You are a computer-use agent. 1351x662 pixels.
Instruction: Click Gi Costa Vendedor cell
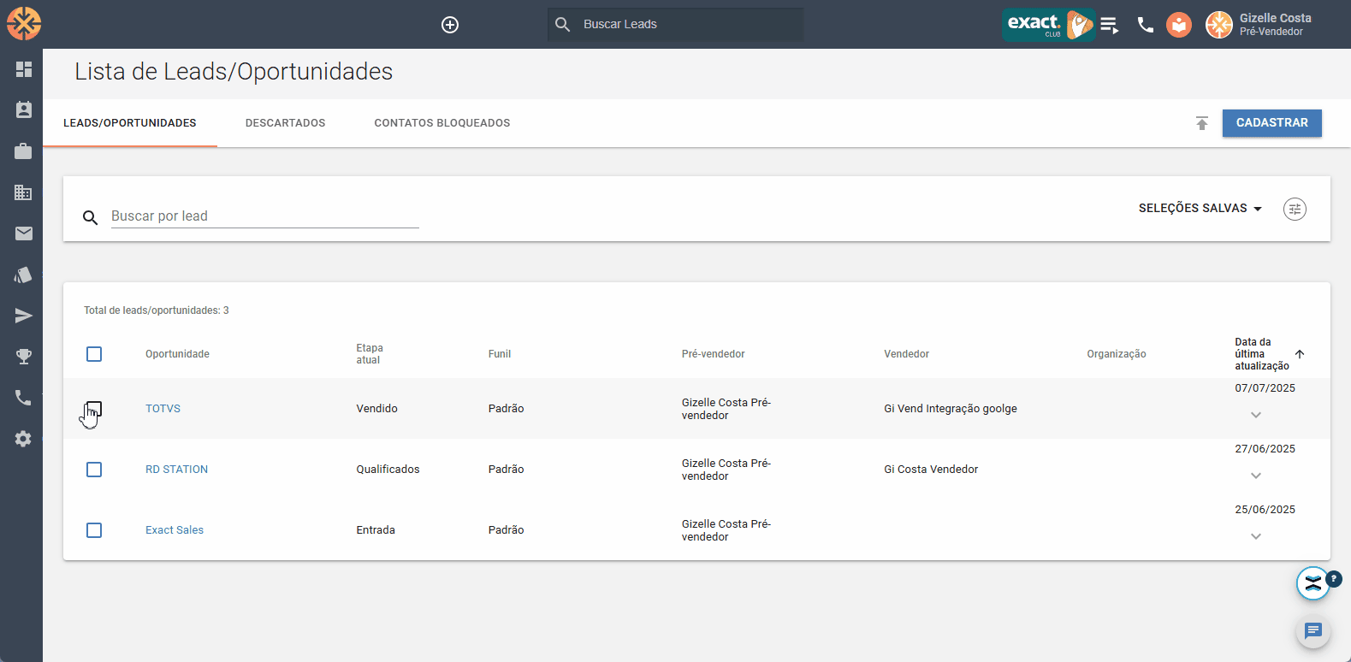(x=931, y=470)
